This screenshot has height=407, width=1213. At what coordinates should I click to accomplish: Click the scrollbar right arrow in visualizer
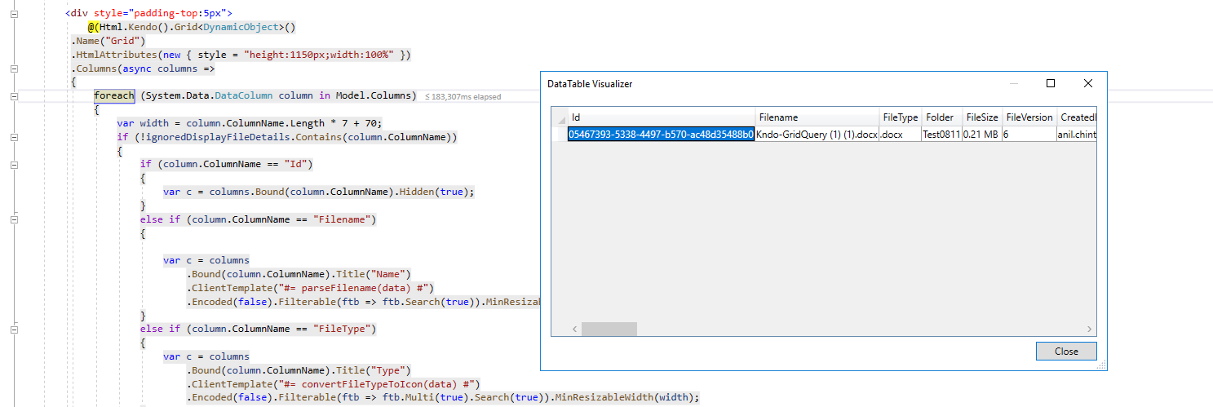point(1090,329)
